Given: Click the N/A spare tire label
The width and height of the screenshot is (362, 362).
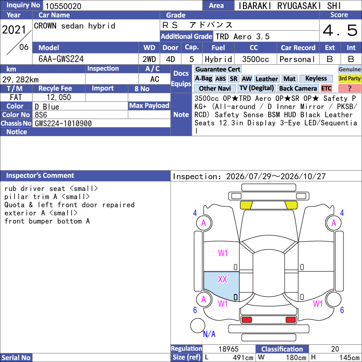Looking at the screenshot, I should (x=209, y=334).
